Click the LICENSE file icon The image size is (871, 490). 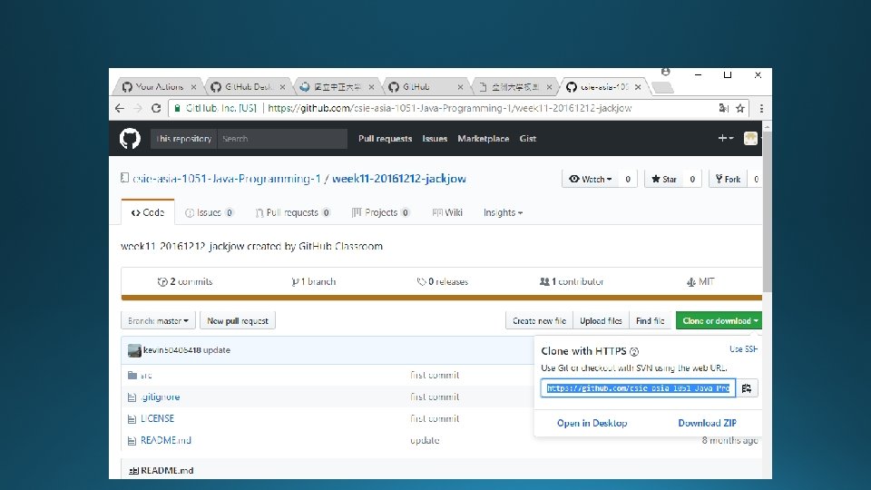[132, 419]
